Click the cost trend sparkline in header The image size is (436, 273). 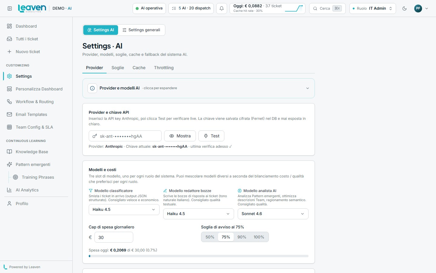coord(294,8)
